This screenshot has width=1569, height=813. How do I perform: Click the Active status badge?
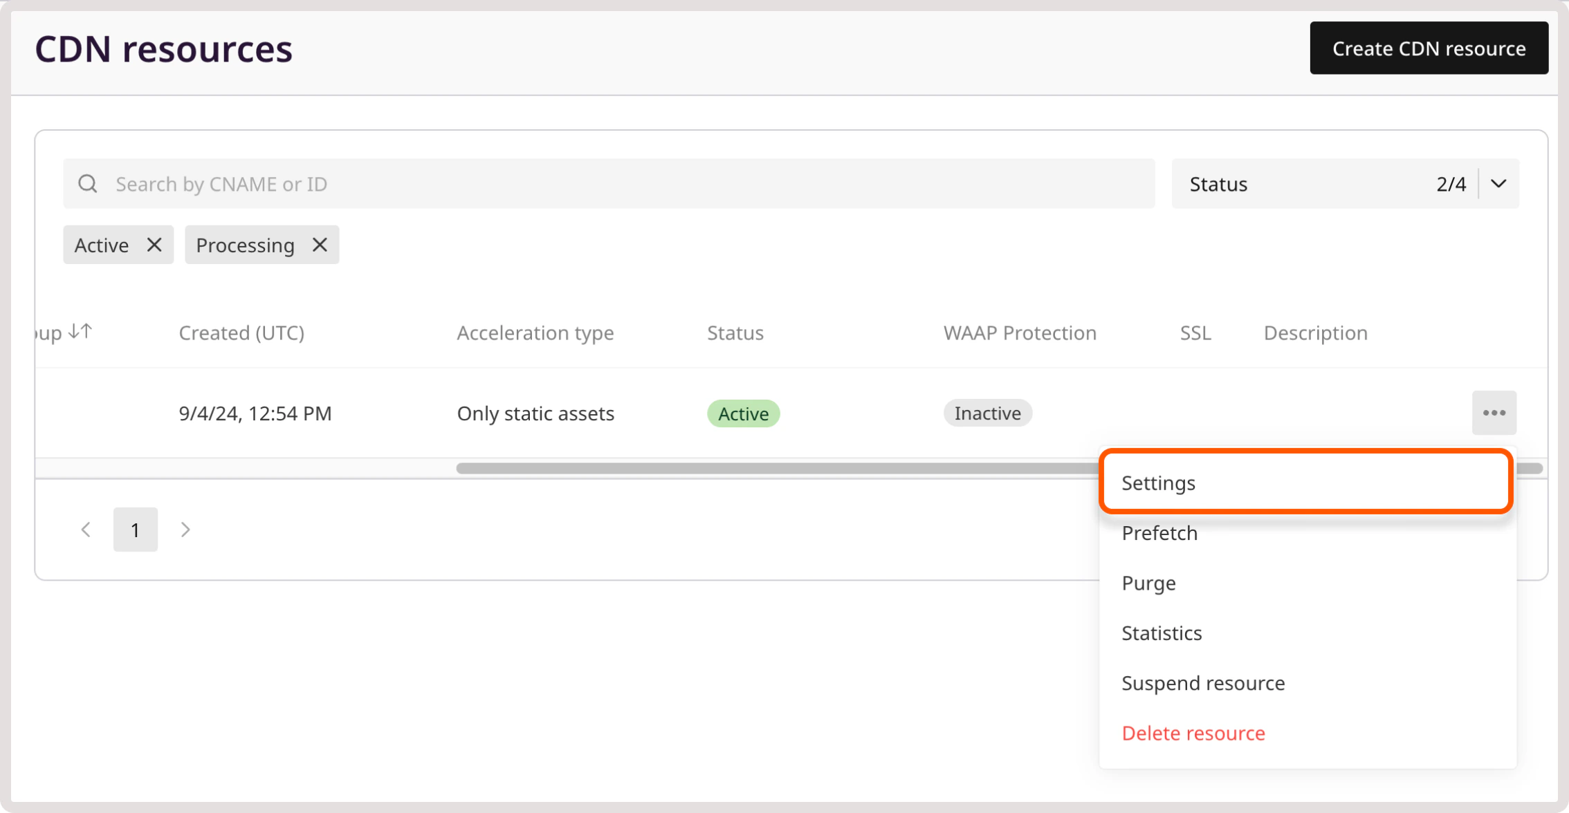coord(743,413)
